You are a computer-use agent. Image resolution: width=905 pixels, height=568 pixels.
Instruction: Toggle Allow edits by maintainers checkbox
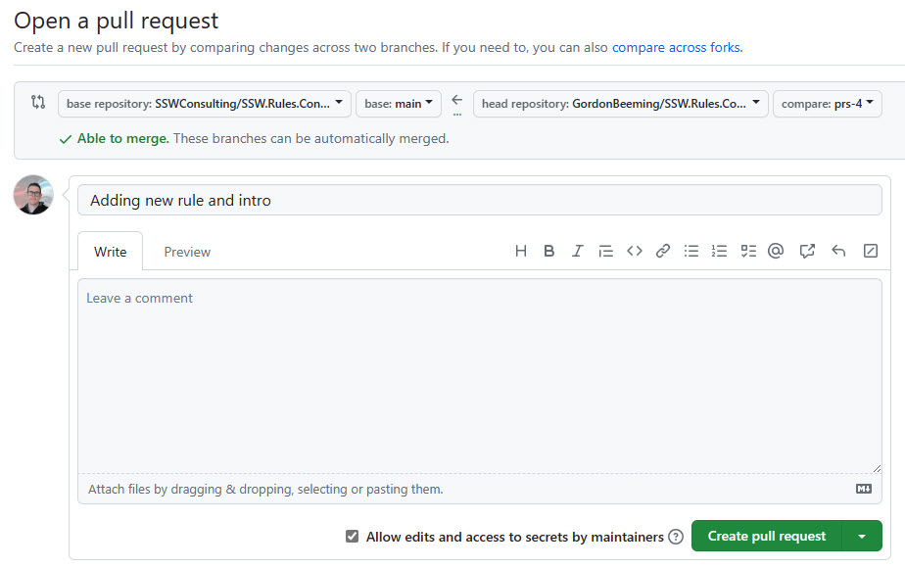tap(353, 537)
